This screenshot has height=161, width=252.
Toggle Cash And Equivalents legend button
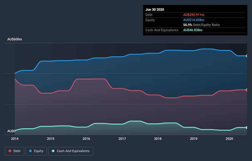pos(71,151)
